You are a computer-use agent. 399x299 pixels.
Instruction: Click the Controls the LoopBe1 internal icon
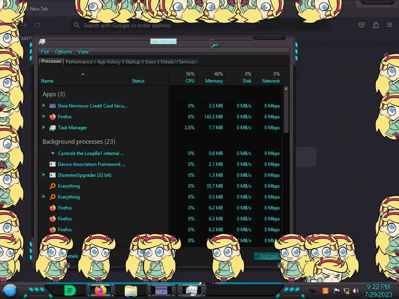pos(53,153)
